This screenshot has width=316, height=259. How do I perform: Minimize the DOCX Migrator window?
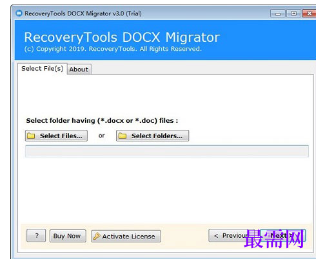(278, 13)
